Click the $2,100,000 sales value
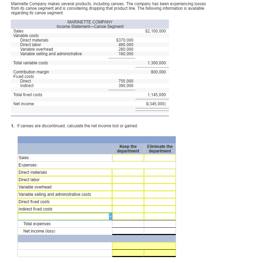Screen dimensions: 262x263 tap(156, 31)
